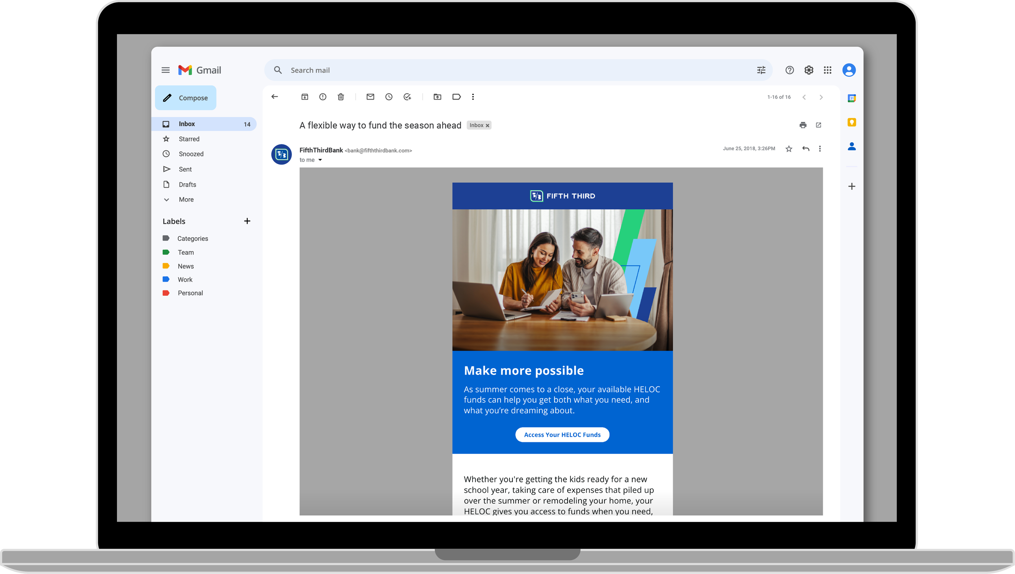Remove the Inbox label tag
This screenshot has height=574, width=1015.
487,126
